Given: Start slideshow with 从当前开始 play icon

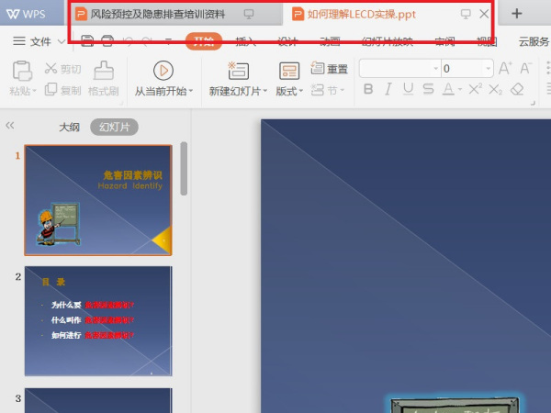Looking at the screenshot, I should coord(163,71).
